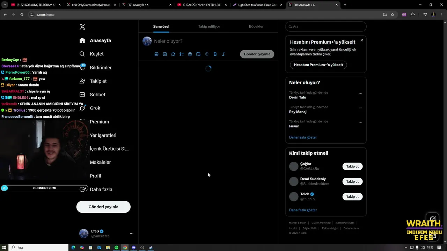Open more options for Derin Talu trend
Screen dimensions: 447x251
[x=360, y=93]
